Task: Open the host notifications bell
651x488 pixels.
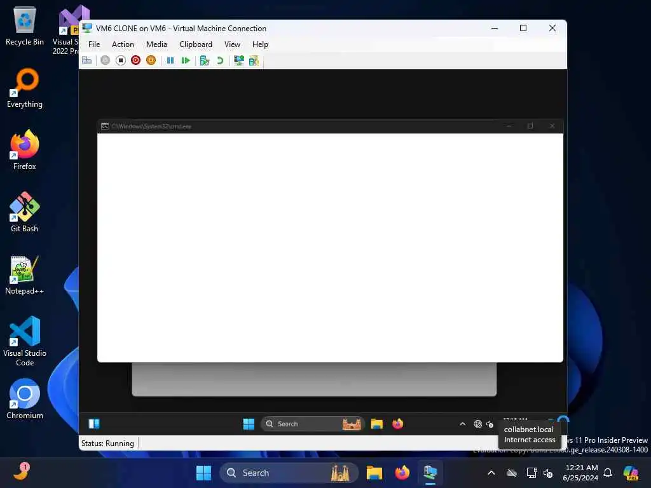Action: click(608, 473)
